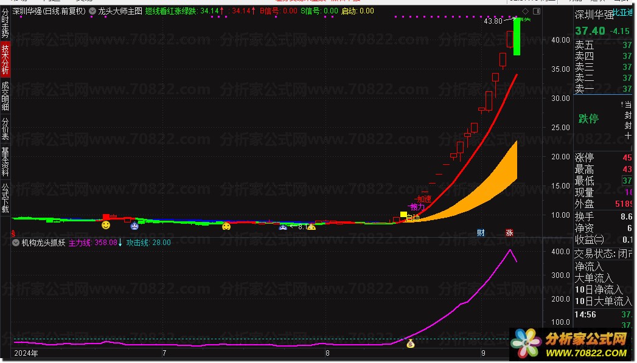
Task: Click the green 跌停 label
Action: pos(588,119)
